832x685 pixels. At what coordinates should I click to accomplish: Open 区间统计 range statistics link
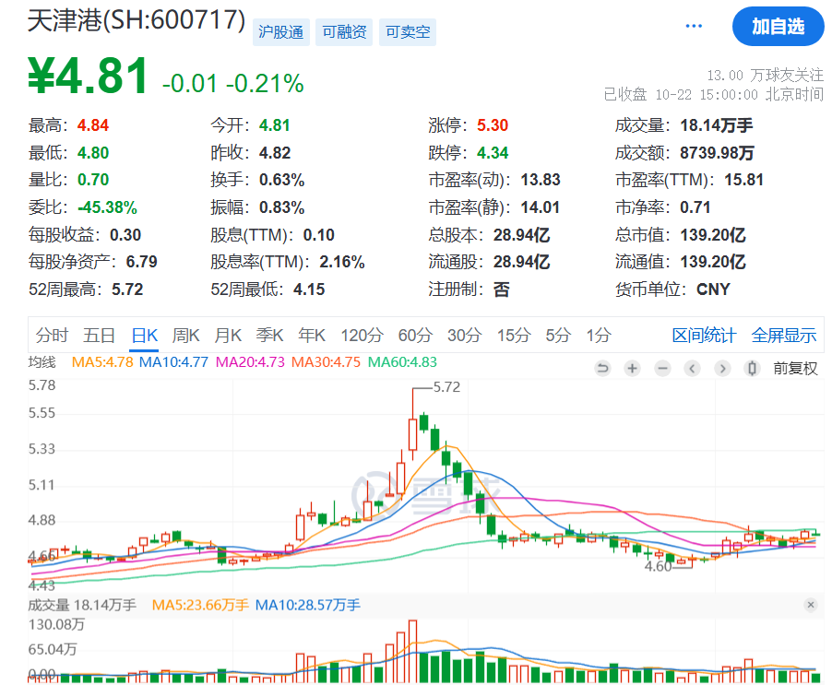pyautogui.click(x=704, y=335)
